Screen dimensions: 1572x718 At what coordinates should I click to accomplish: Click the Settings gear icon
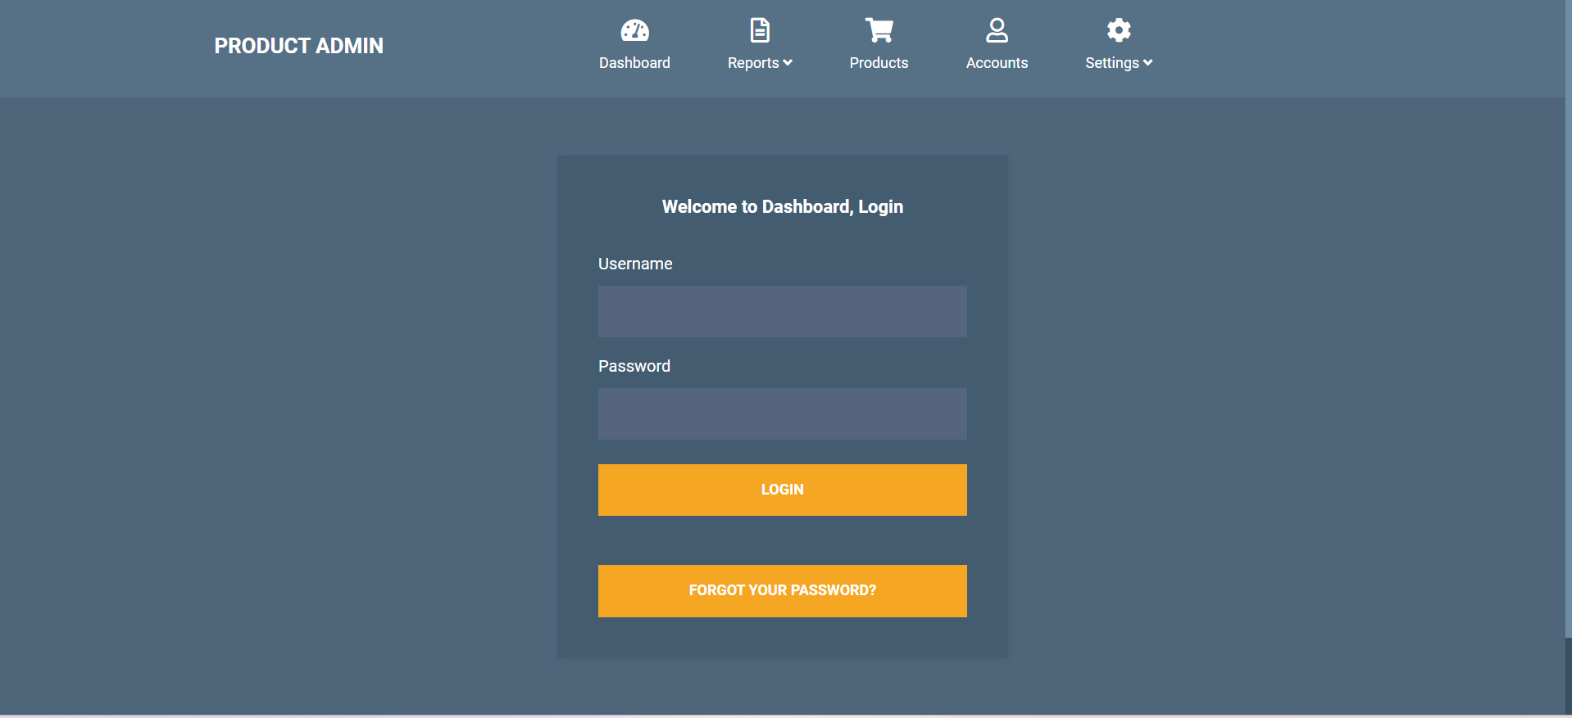point(1119,31)
